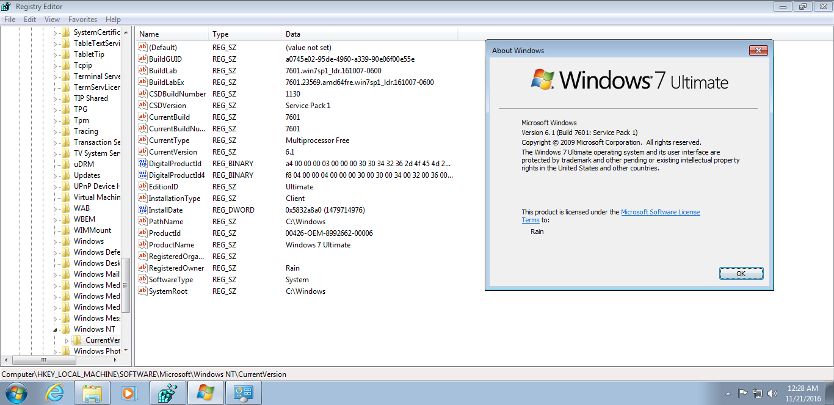The width and height of the screenshot is (834, 405).
Task: Sort values by the Name column header
Action: 173,34
